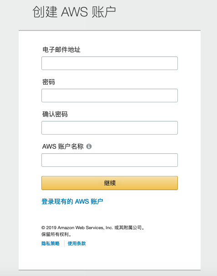217x276 pixels.
Task: Click the 2019 Amazon Web Services copyright line
Action: 93,228
